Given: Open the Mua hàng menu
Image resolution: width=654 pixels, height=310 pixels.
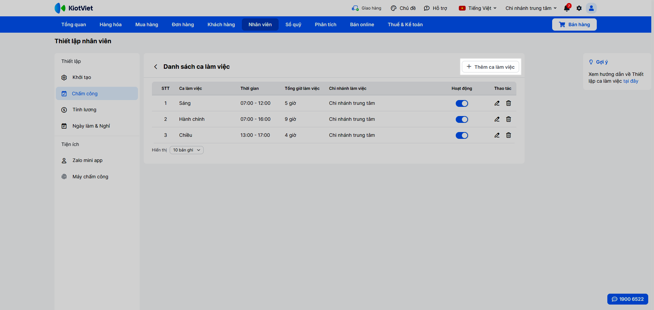Looking at the screenshot, I should point(147,25).
